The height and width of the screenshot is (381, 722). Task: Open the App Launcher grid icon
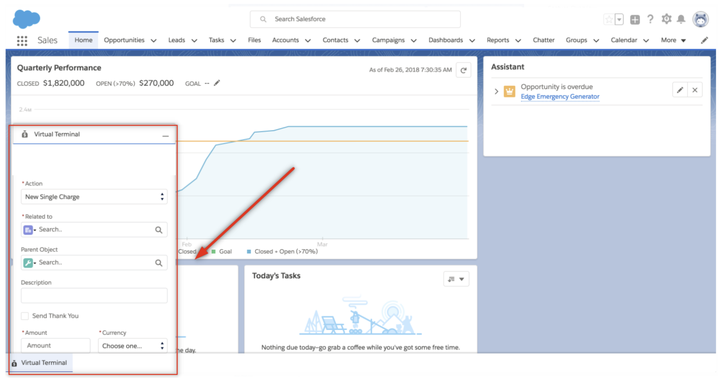point(22,40)
